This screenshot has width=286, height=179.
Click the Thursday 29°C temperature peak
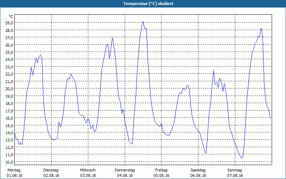(143, 21)
